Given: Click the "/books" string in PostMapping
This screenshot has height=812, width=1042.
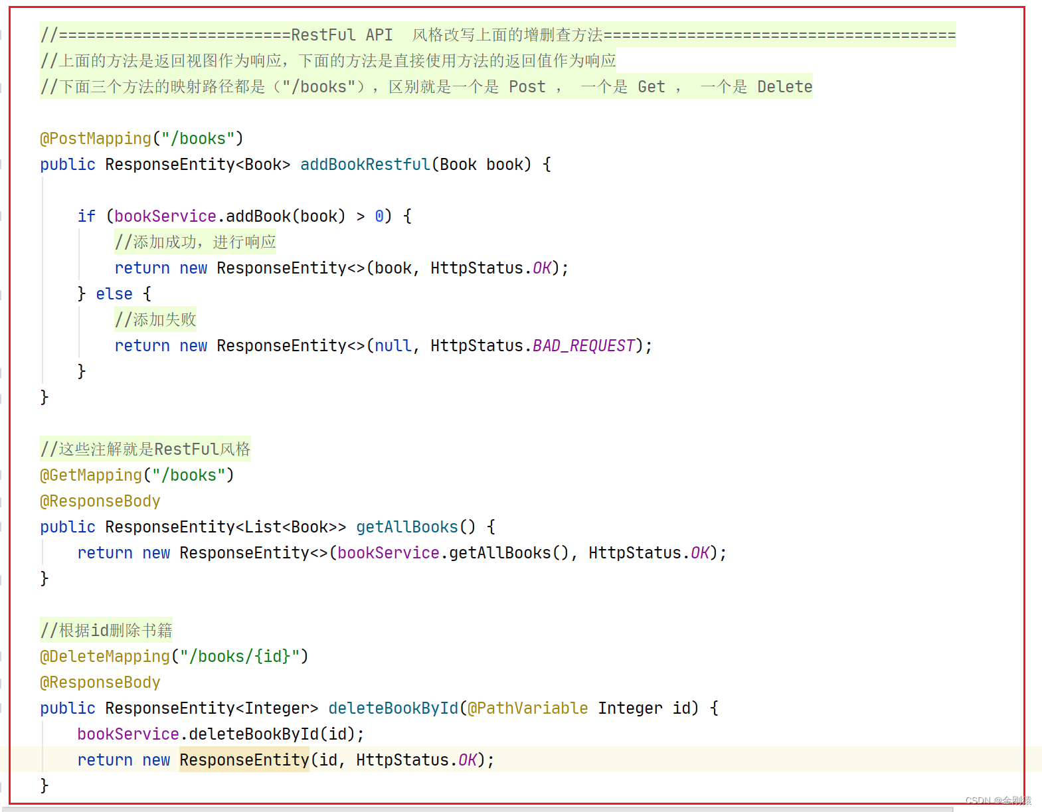Looking at the screenshot, I should [198, 139].
